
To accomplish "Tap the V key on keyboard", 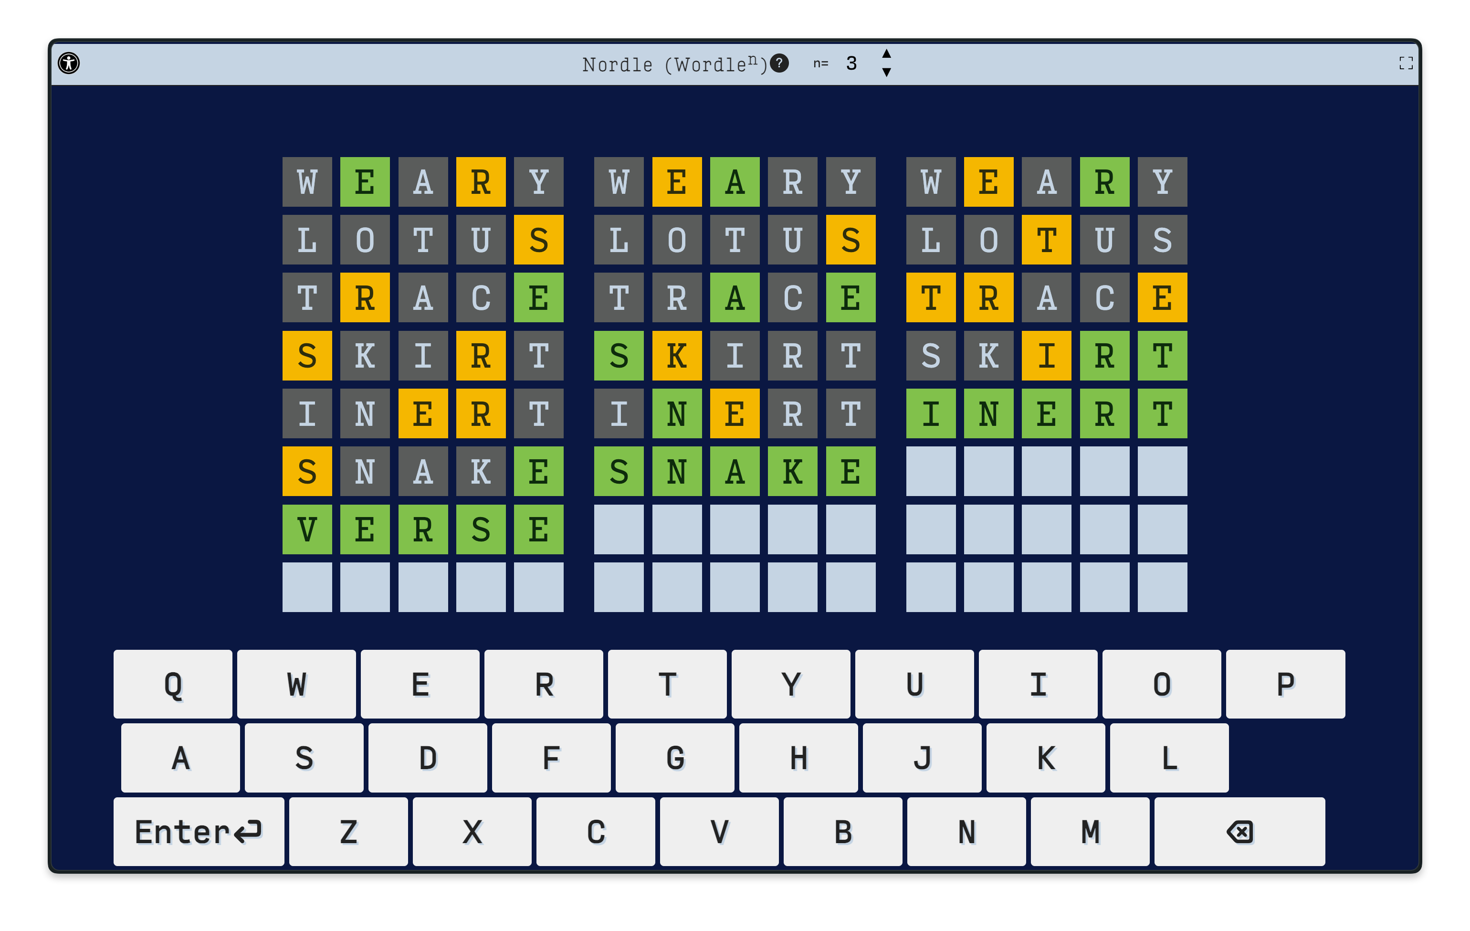I will [719, 832].
